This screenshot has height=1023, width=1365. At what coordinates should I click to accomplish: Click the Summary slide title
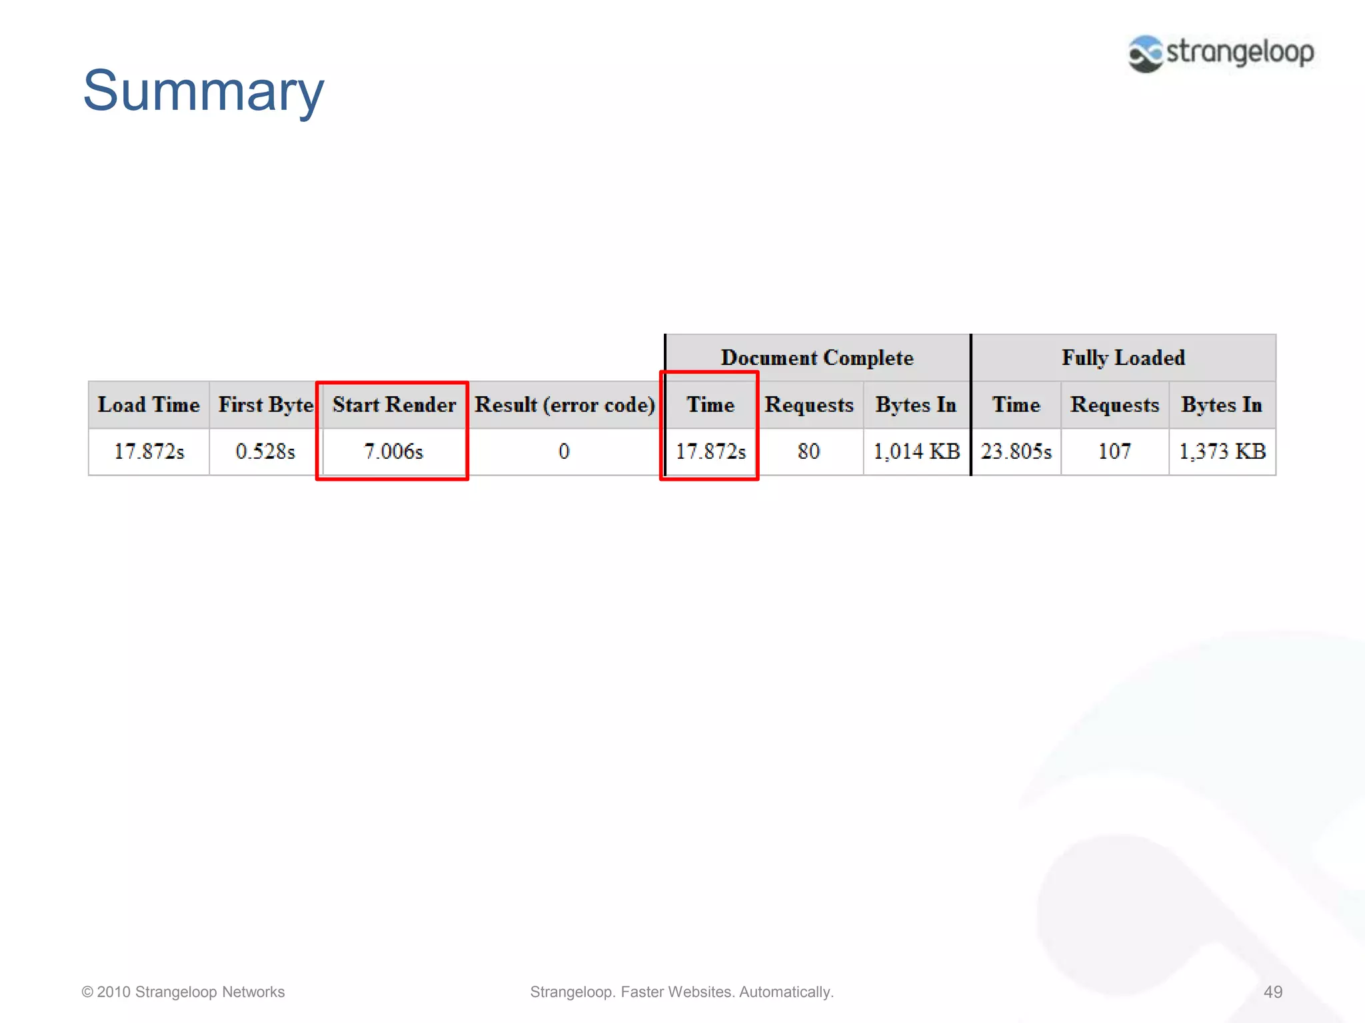pyautogui.click(x=203, y=91)
